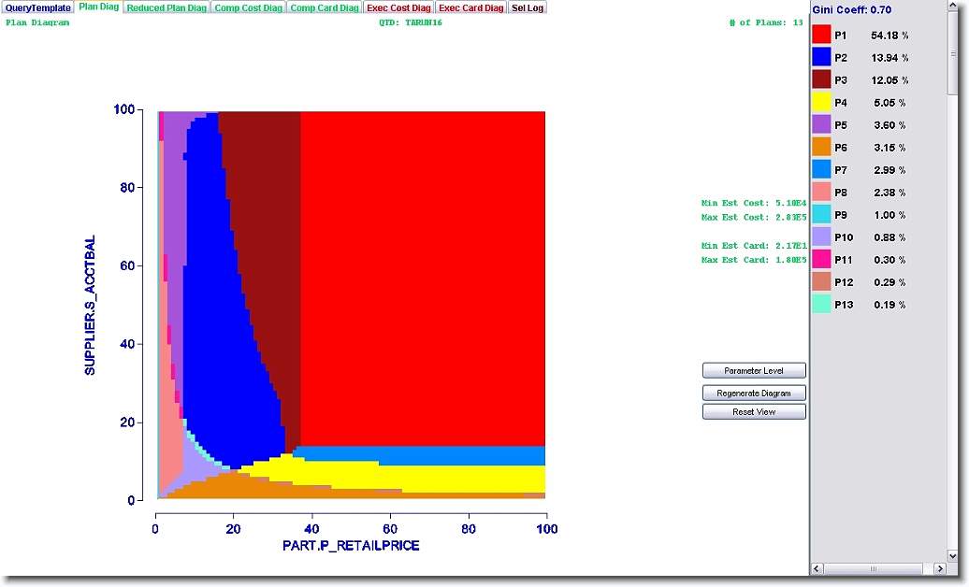Open the QueryTemplate tab
969x587 pixels.
tap(37, 7)
